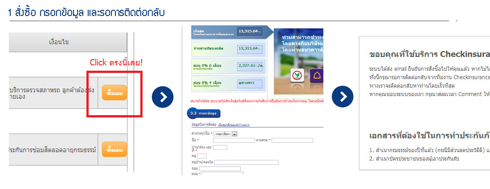The height and width of the screenshot is (189, 490).
Task: Click ซื้อเลย button in ประกันการซ่อมสี row
Action: [x=114, y=149]
